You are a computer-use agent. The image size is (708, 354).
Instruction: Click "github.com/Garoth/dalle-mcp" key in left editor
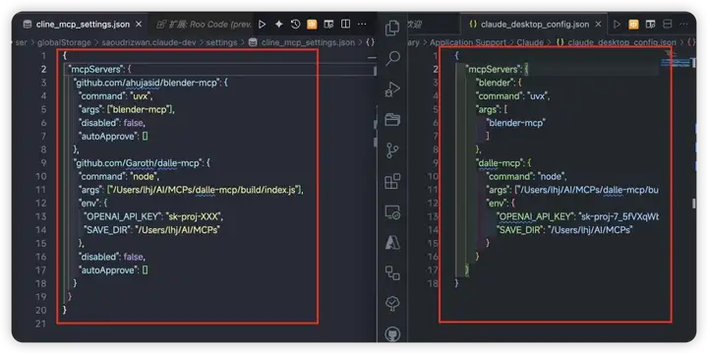138,163
